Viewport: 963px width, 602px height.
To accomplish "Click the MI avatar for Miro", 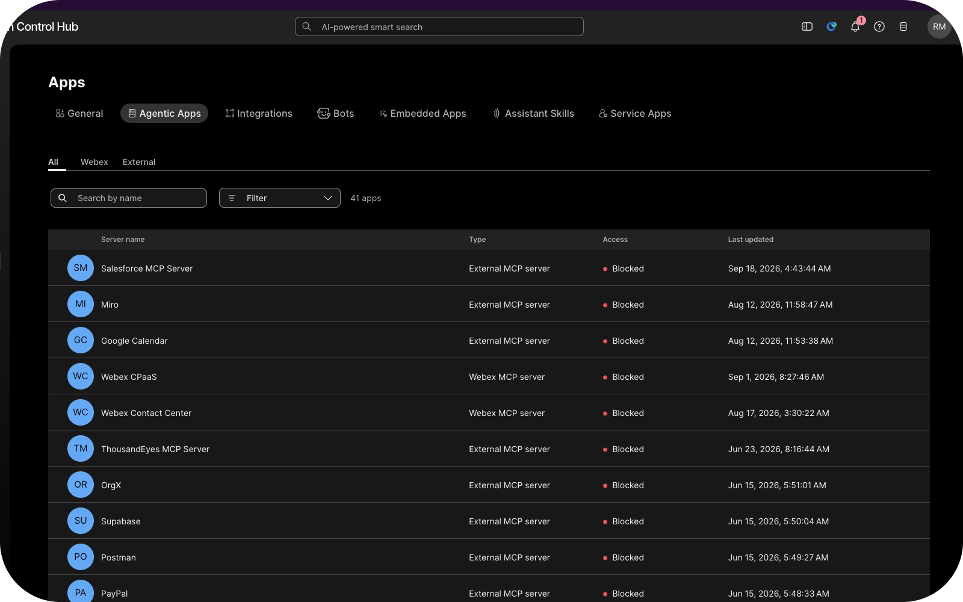I will coord(81,304).
